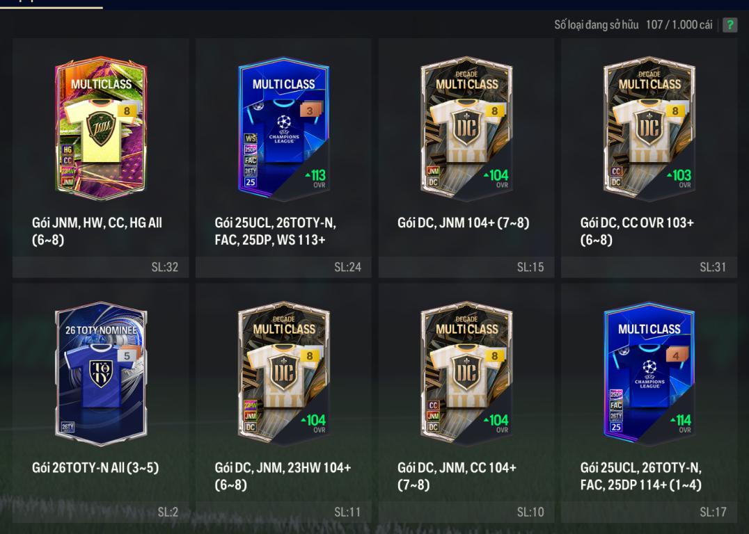Click the Gói 25UCL 114+ (1~4) title
Image resolution: width=749 pixels, height=534 pixels.
[x=640, y=476]
